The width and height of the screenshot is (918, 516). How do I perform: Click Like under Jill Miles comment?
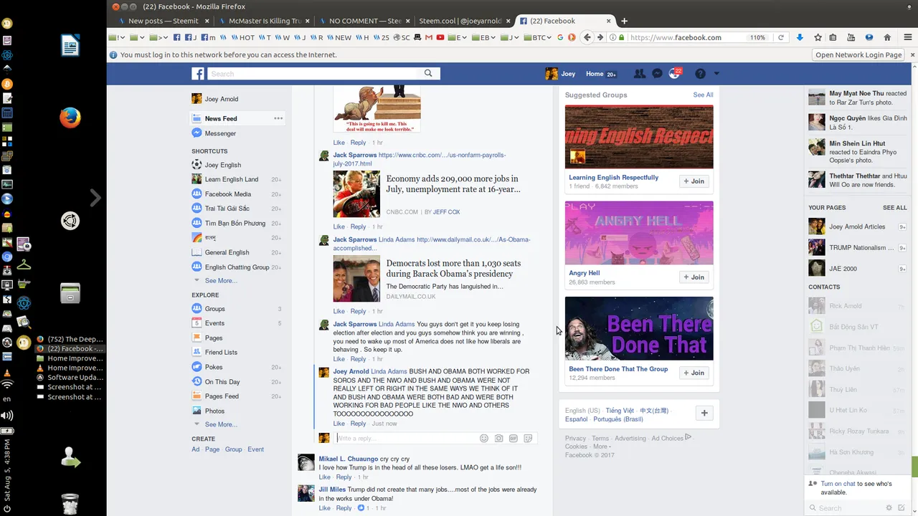pyautogui.click(x=324, y=508)
